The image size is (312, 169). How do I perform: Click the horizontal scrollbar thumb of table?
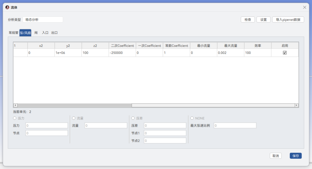75,105
